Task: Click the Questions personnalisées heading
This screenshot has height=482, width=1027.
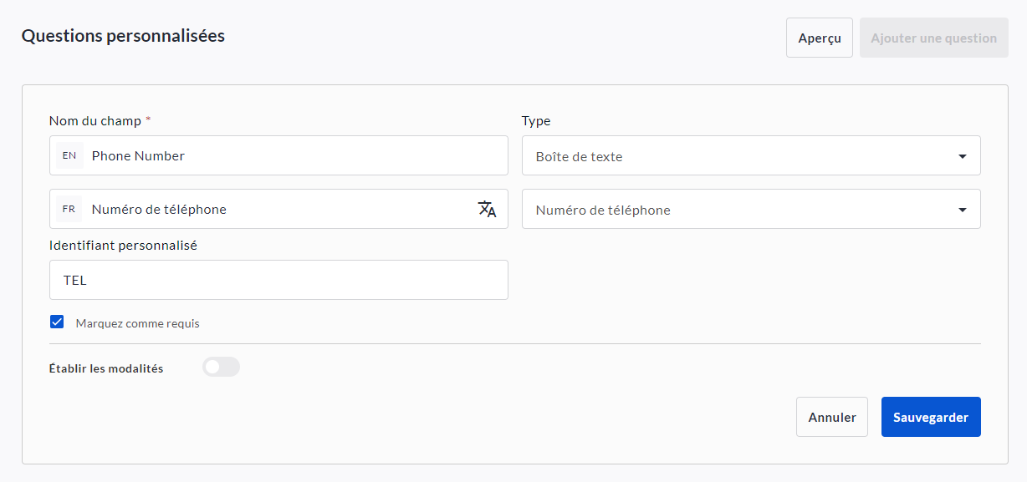Action: (x=123, y=36)
